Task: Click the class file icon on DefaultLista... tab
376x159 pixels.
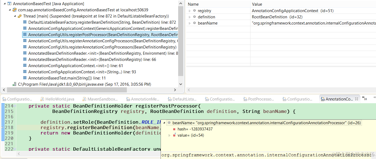Action: click(x=170, y=99)
